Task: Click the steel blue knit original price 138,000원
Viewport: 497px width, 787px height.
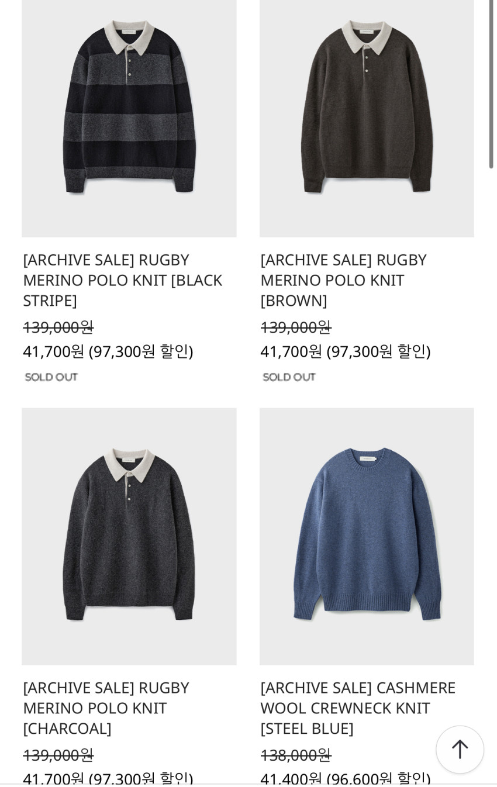Action: point(296,755)
